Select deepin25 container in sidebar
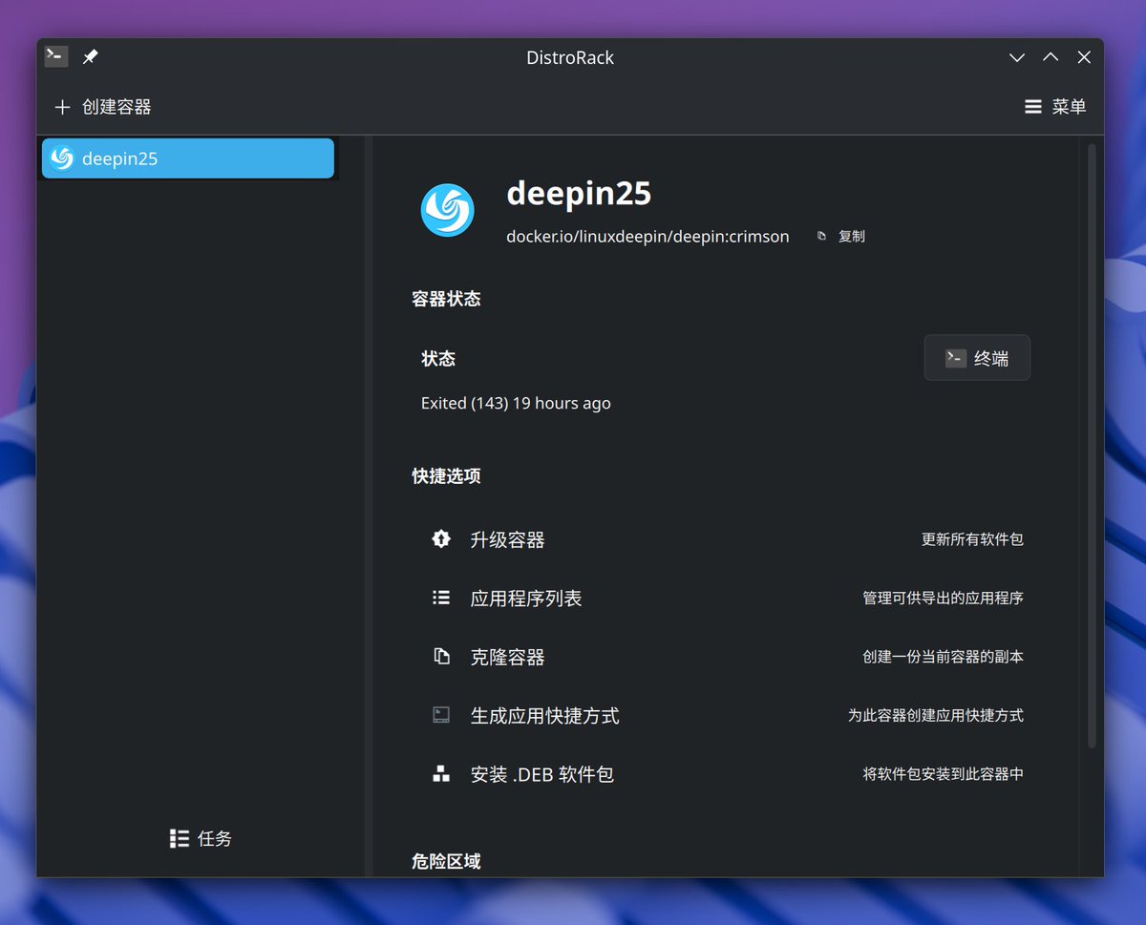The image size is (1146, 925). click(x=188, y=158)
